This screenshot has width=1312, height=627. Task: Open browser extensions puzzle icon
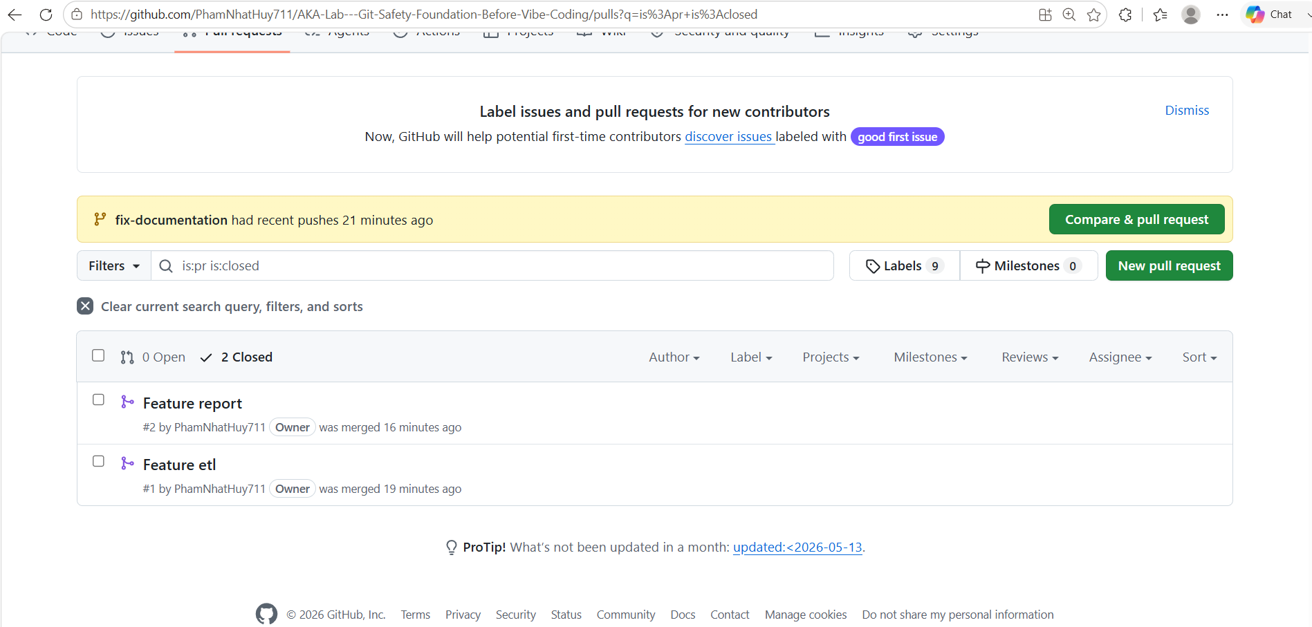1125,15
